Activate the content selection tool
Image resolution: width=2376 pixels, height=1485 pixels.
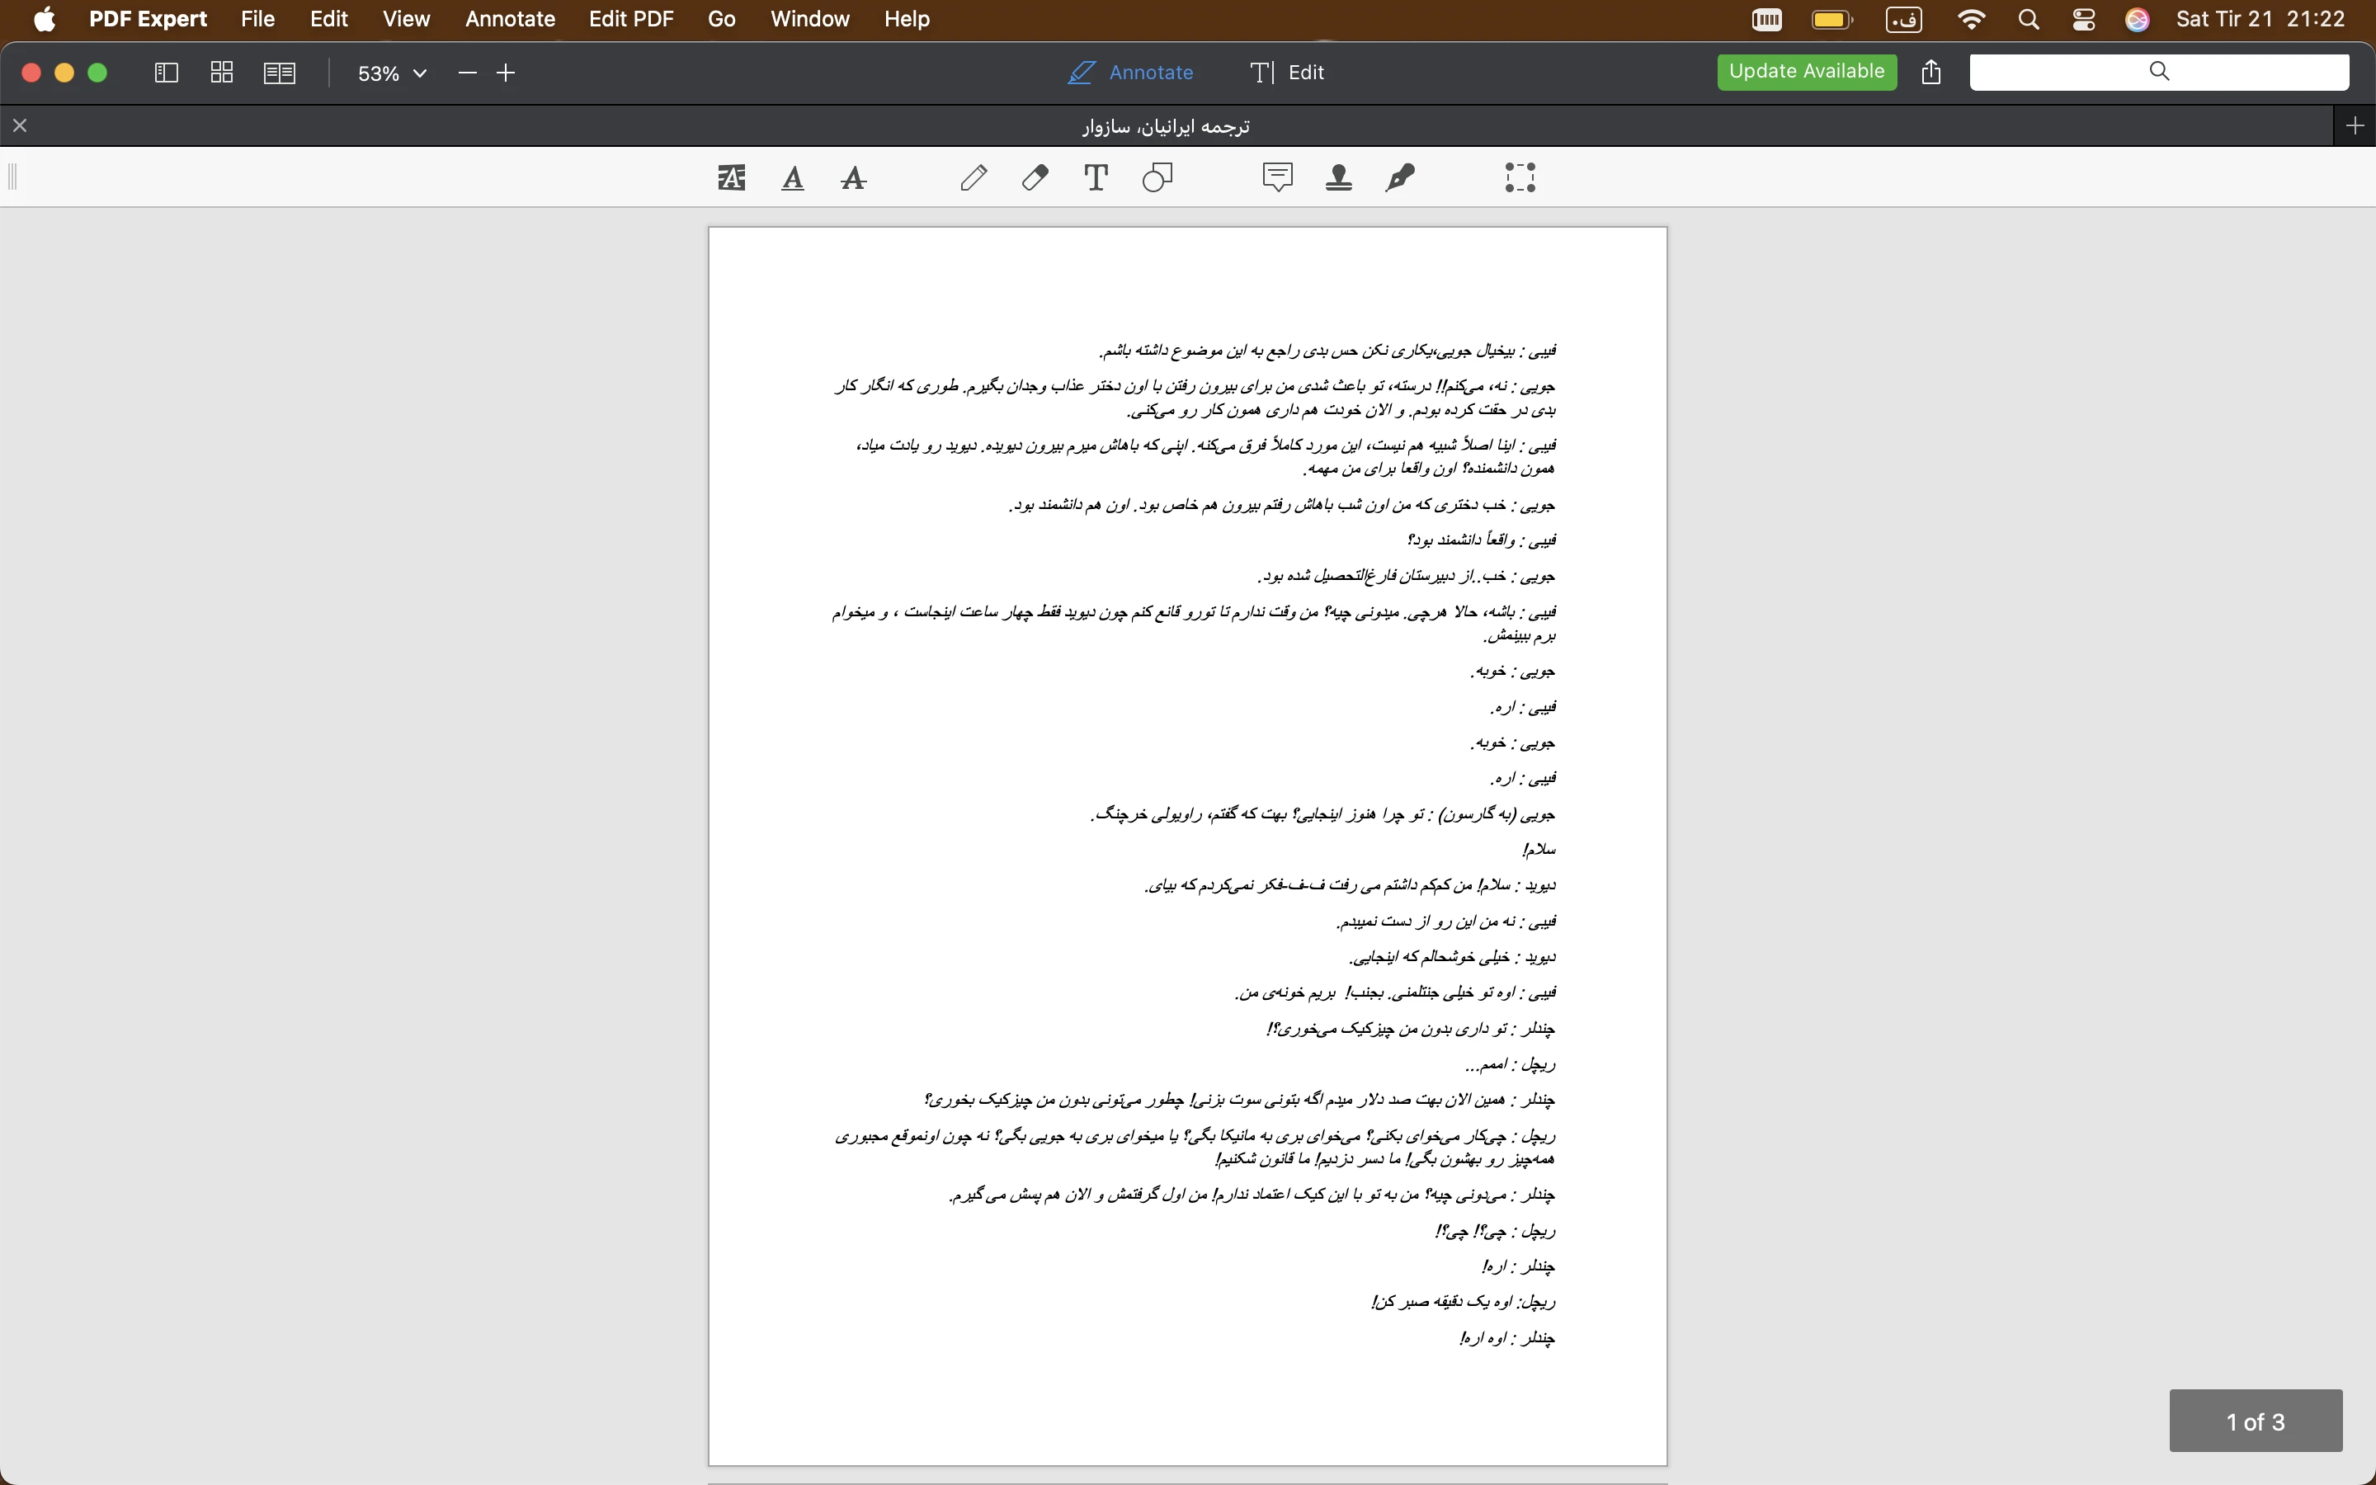click(x=1520, y=177)
